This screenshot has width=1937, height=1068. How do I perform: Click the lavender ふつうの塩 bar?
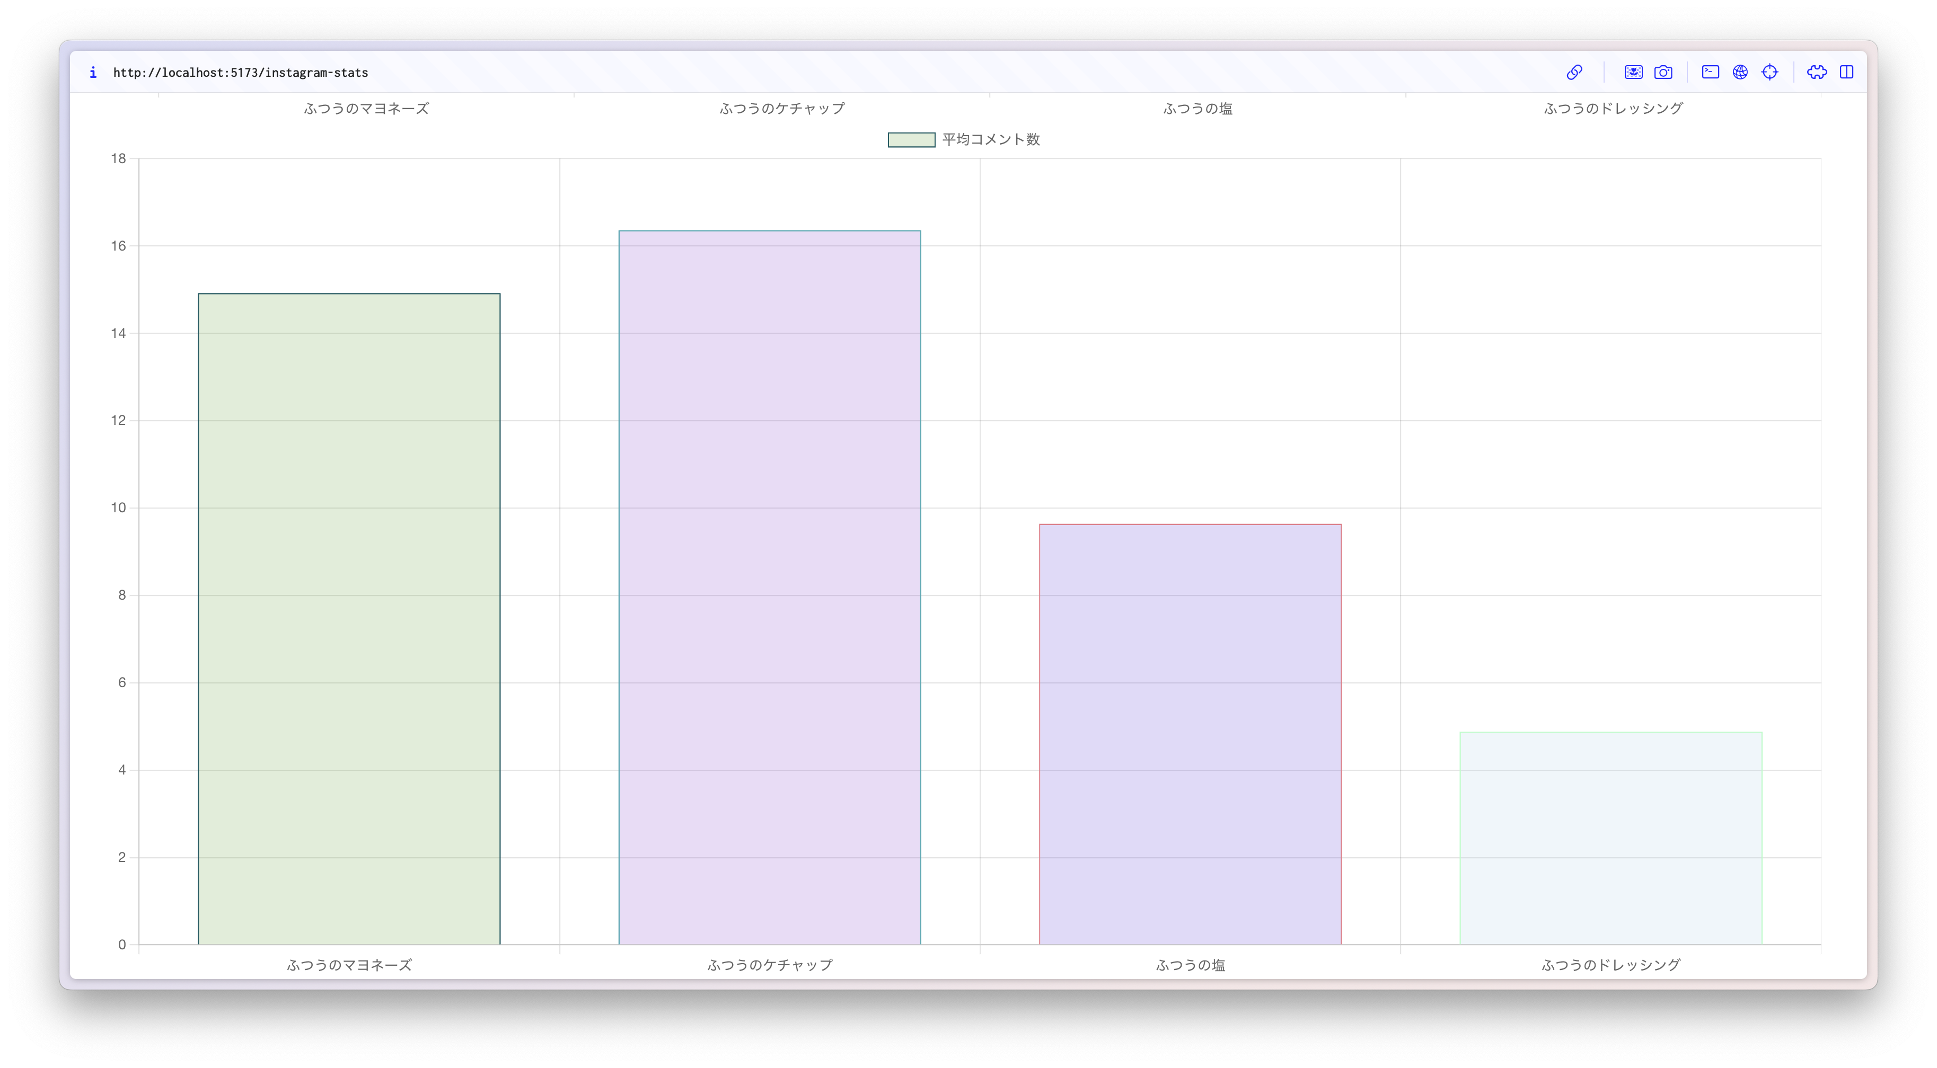pos(1190,734)
